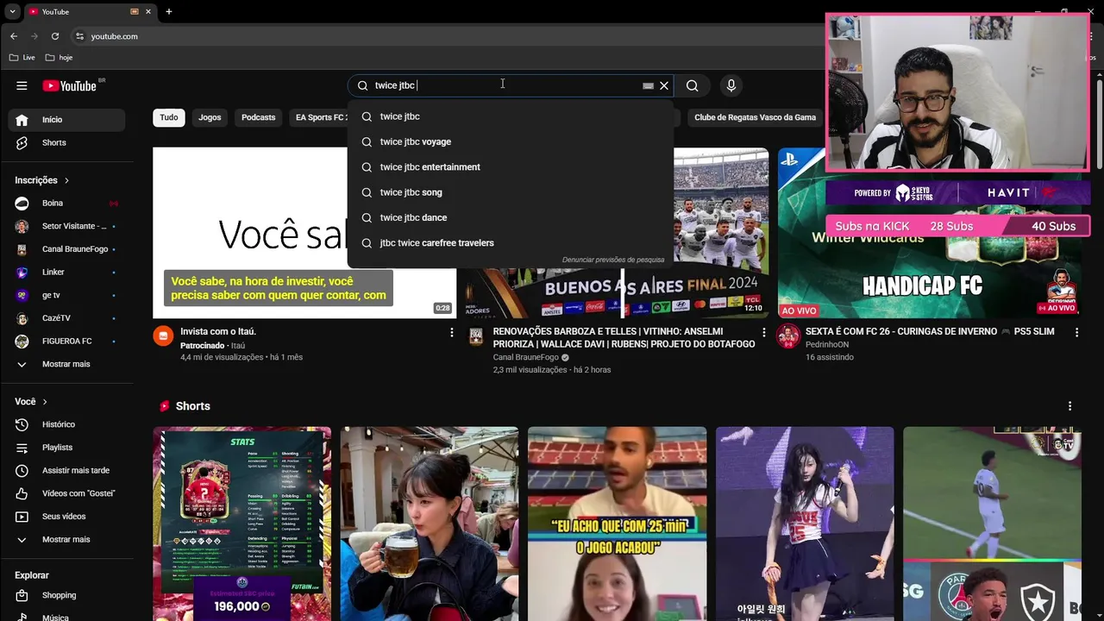Screen dimensions: 1104x621
Task: Open the on-screen keyboard icon in search box
Action: pos(648,86)
